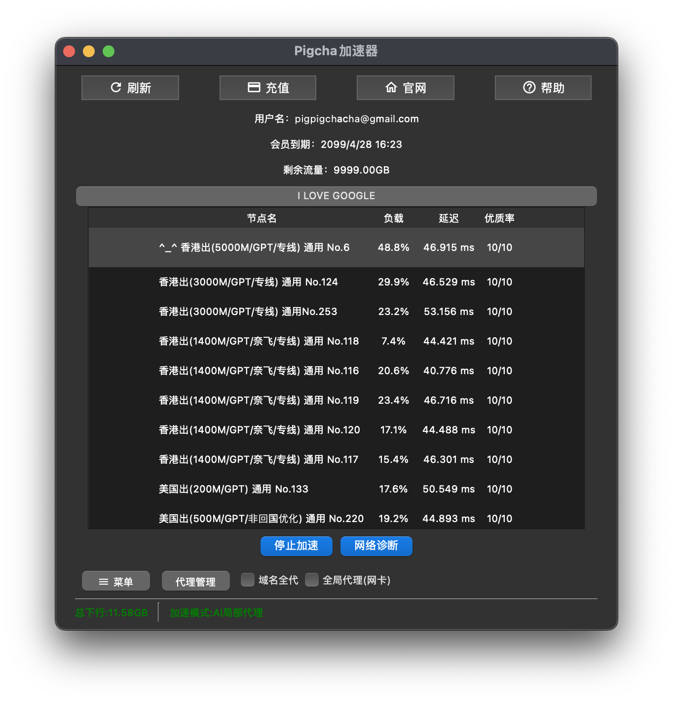
Task: Click the 53.156 ms latency value
Action: click(x=449, y=312)
